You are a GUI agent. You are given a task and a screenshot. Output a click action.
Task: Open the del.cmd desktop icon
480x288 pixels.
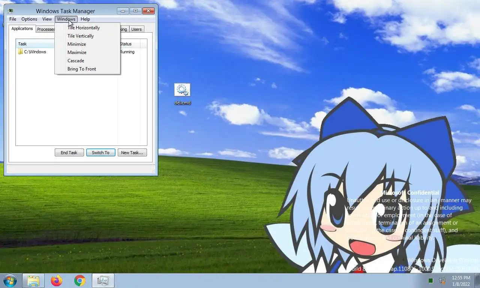pyautogui.click(x=182, y=94)
